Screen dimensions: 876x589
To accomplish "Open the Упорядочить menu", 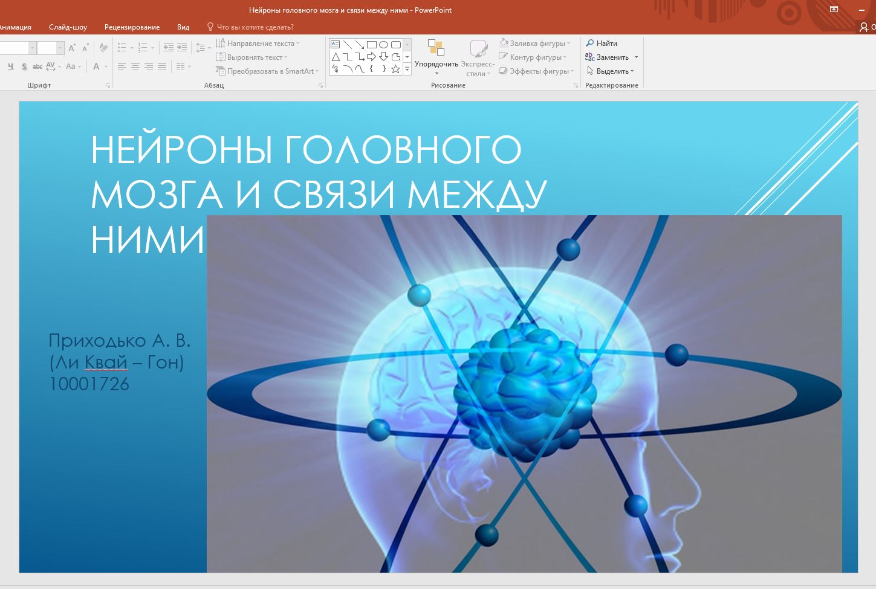I will coord(436,57).
